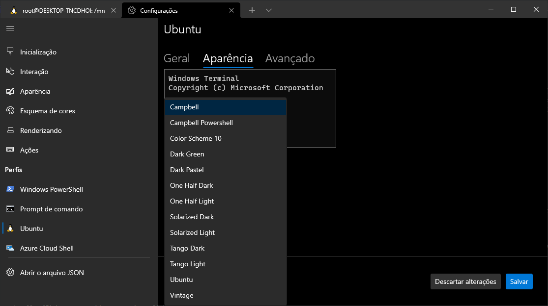The image size is (548, 306).
Task: Select Color Scheme 10 option
Action: [x=226, y=138]
